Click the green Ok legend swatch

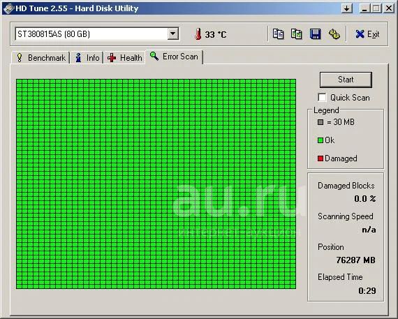pos(320,140)
